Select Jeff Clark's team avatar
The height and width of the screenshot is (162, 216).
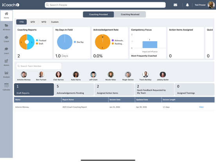point(93,74)
